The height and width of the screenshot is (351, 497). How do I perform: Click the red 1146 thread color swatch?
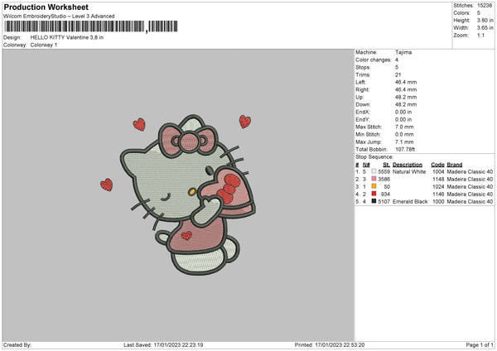click(x=374, y=194)
